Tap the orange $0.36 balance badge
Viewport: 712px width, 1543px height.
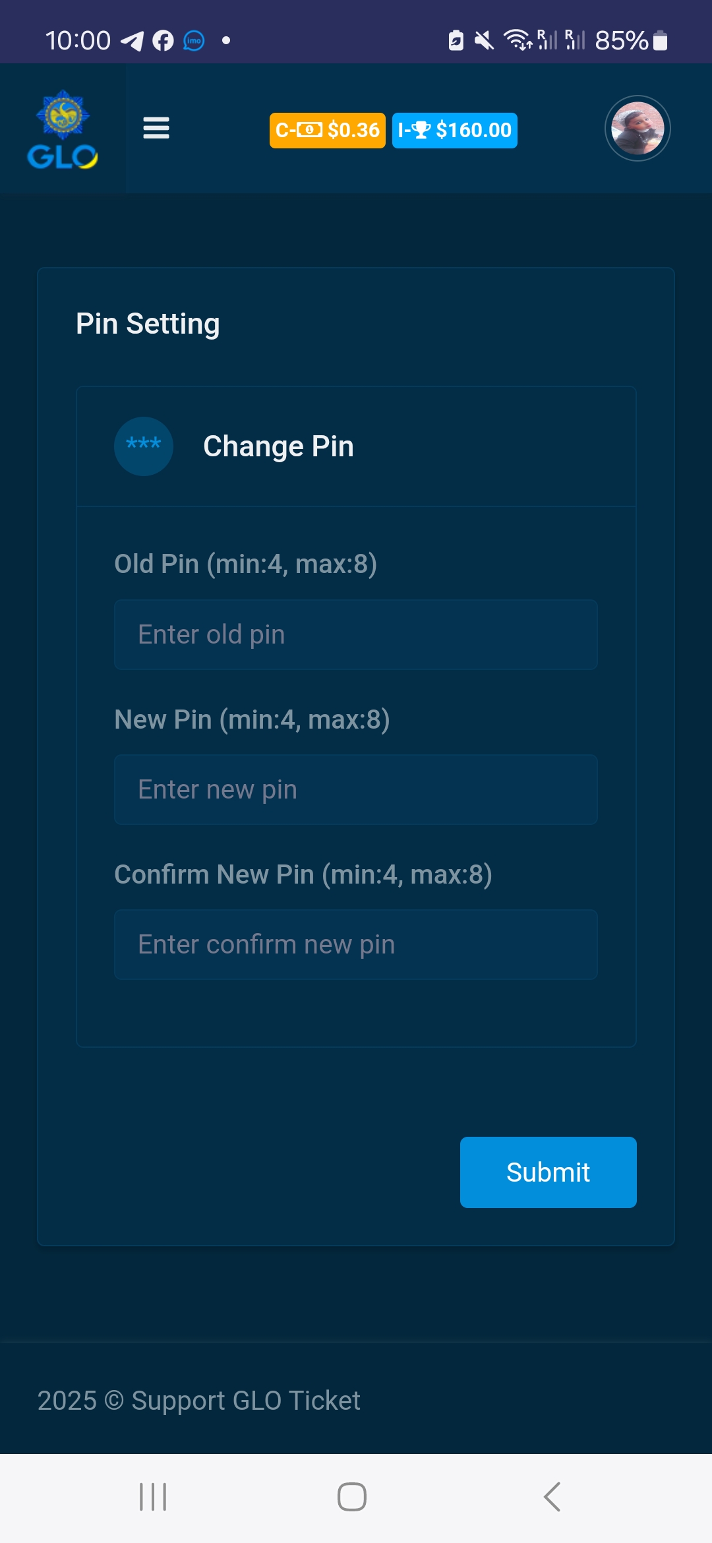327,130
